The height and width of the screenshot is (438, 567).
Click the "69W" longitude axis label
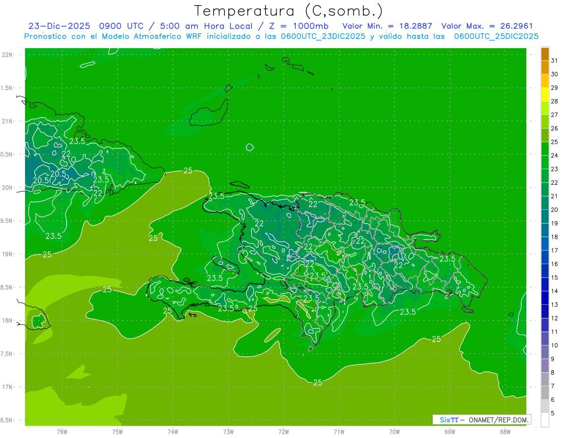(x=450, y=431)
